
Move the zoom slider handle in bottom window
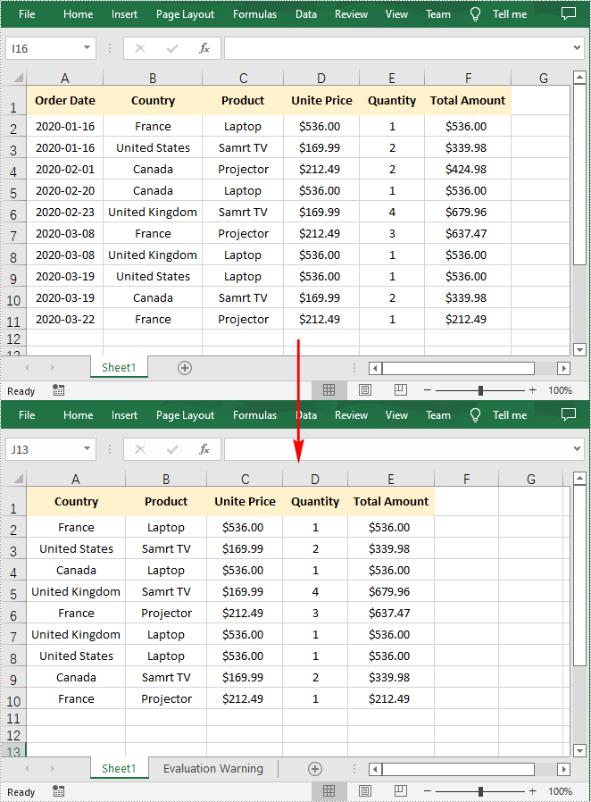[480, 792]
